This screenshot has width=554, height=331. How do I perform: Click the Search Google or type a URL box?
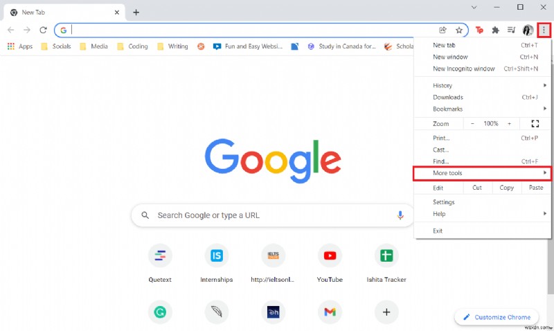[272, 215]
